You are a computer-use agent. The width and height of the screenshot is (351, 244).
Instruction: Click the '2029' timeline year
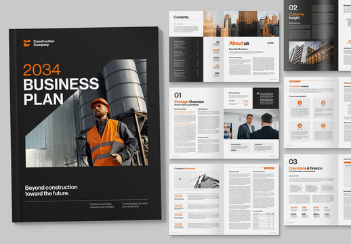coord(178,224)
